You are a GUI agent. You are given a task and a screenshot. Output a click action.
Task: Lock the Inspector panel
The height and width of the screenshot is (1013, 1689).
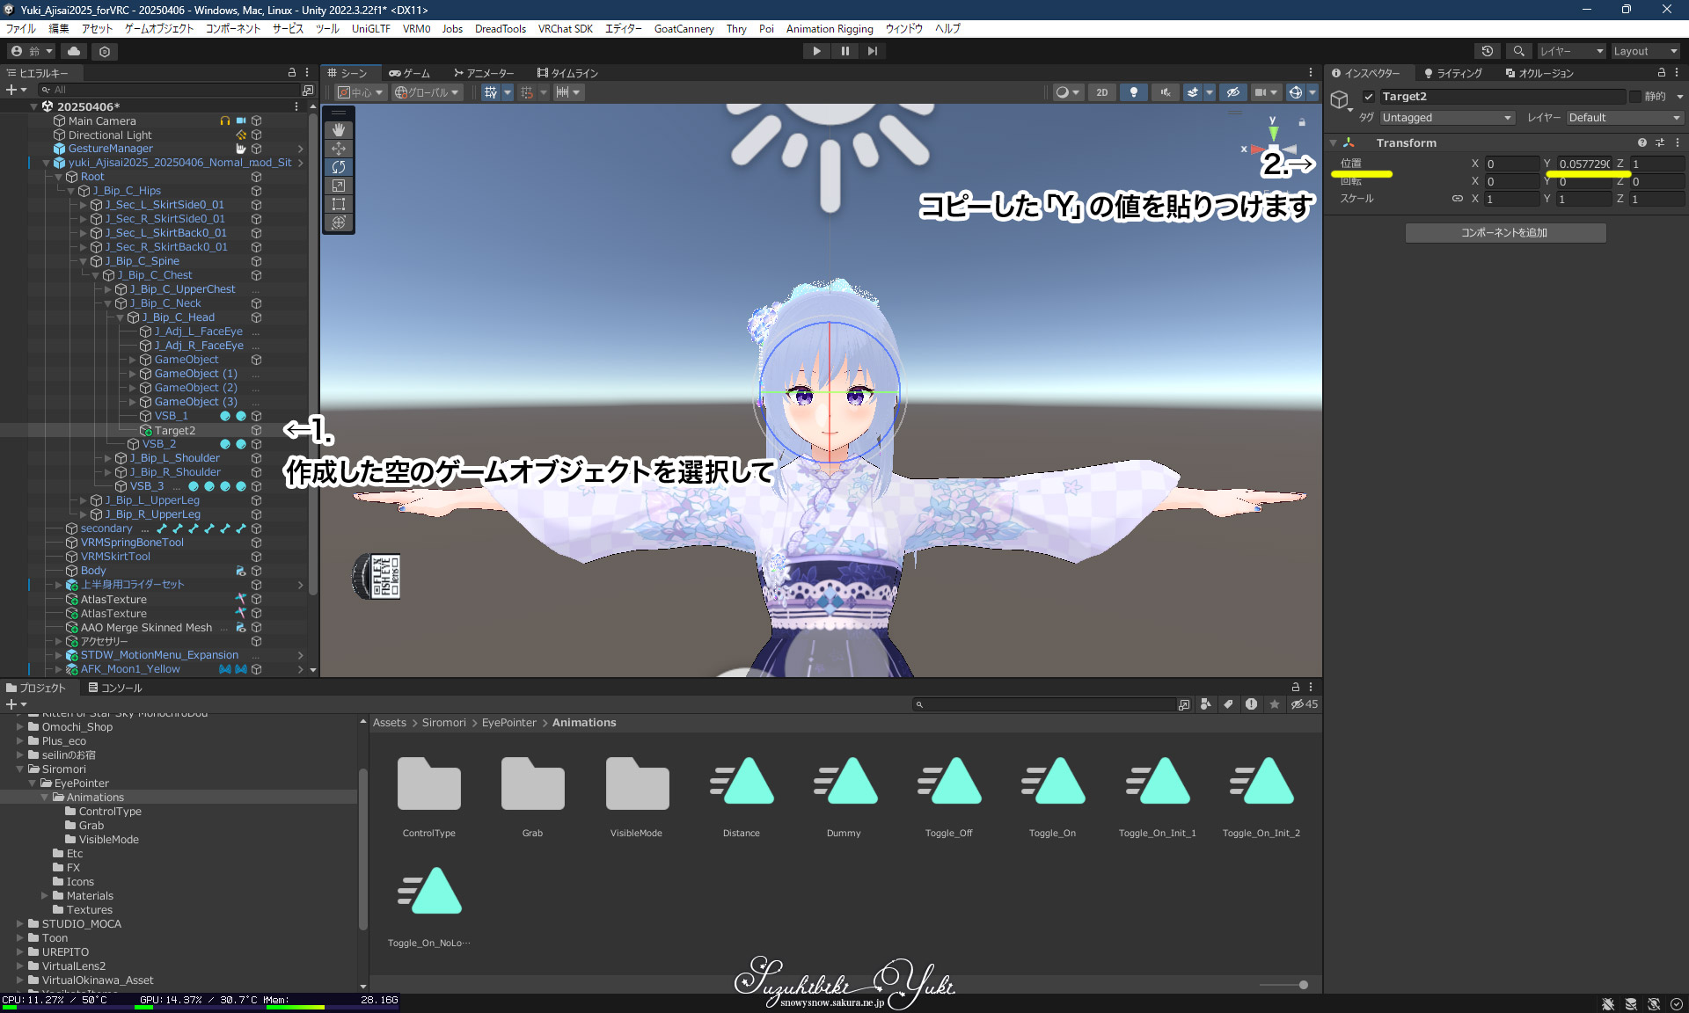1661,73
